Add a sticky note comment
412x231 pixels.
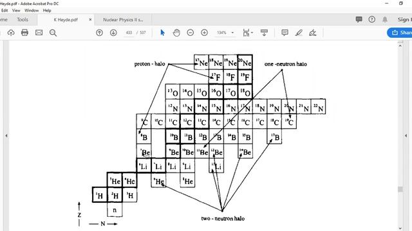(285, 33)
